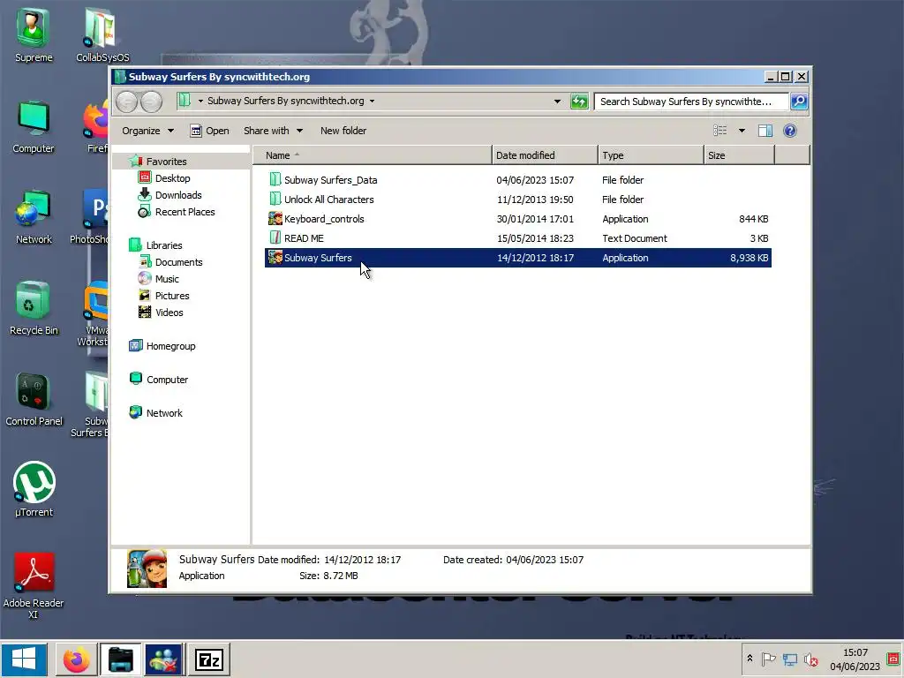Open Network desktop icon
This screenshot has height=678, width=904.
[34, 217]
